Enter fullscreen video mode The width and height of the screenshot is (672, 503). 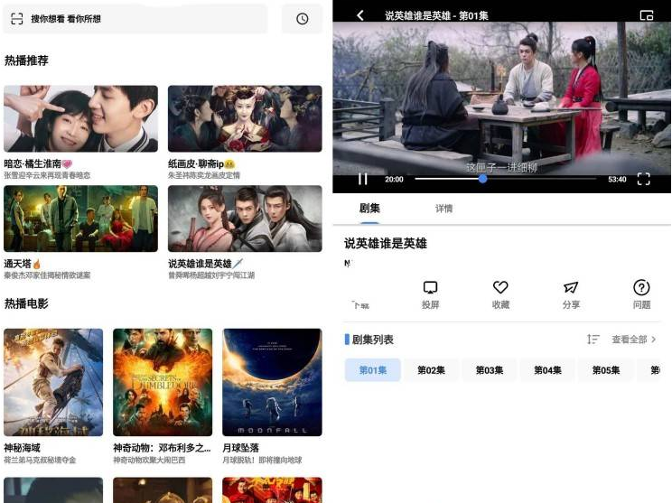click(x=643, y=180)
